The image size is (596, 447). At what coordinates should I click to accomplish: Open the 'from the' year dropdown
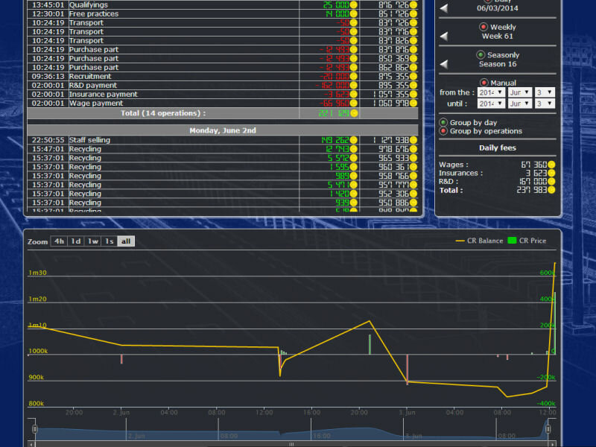491,92
